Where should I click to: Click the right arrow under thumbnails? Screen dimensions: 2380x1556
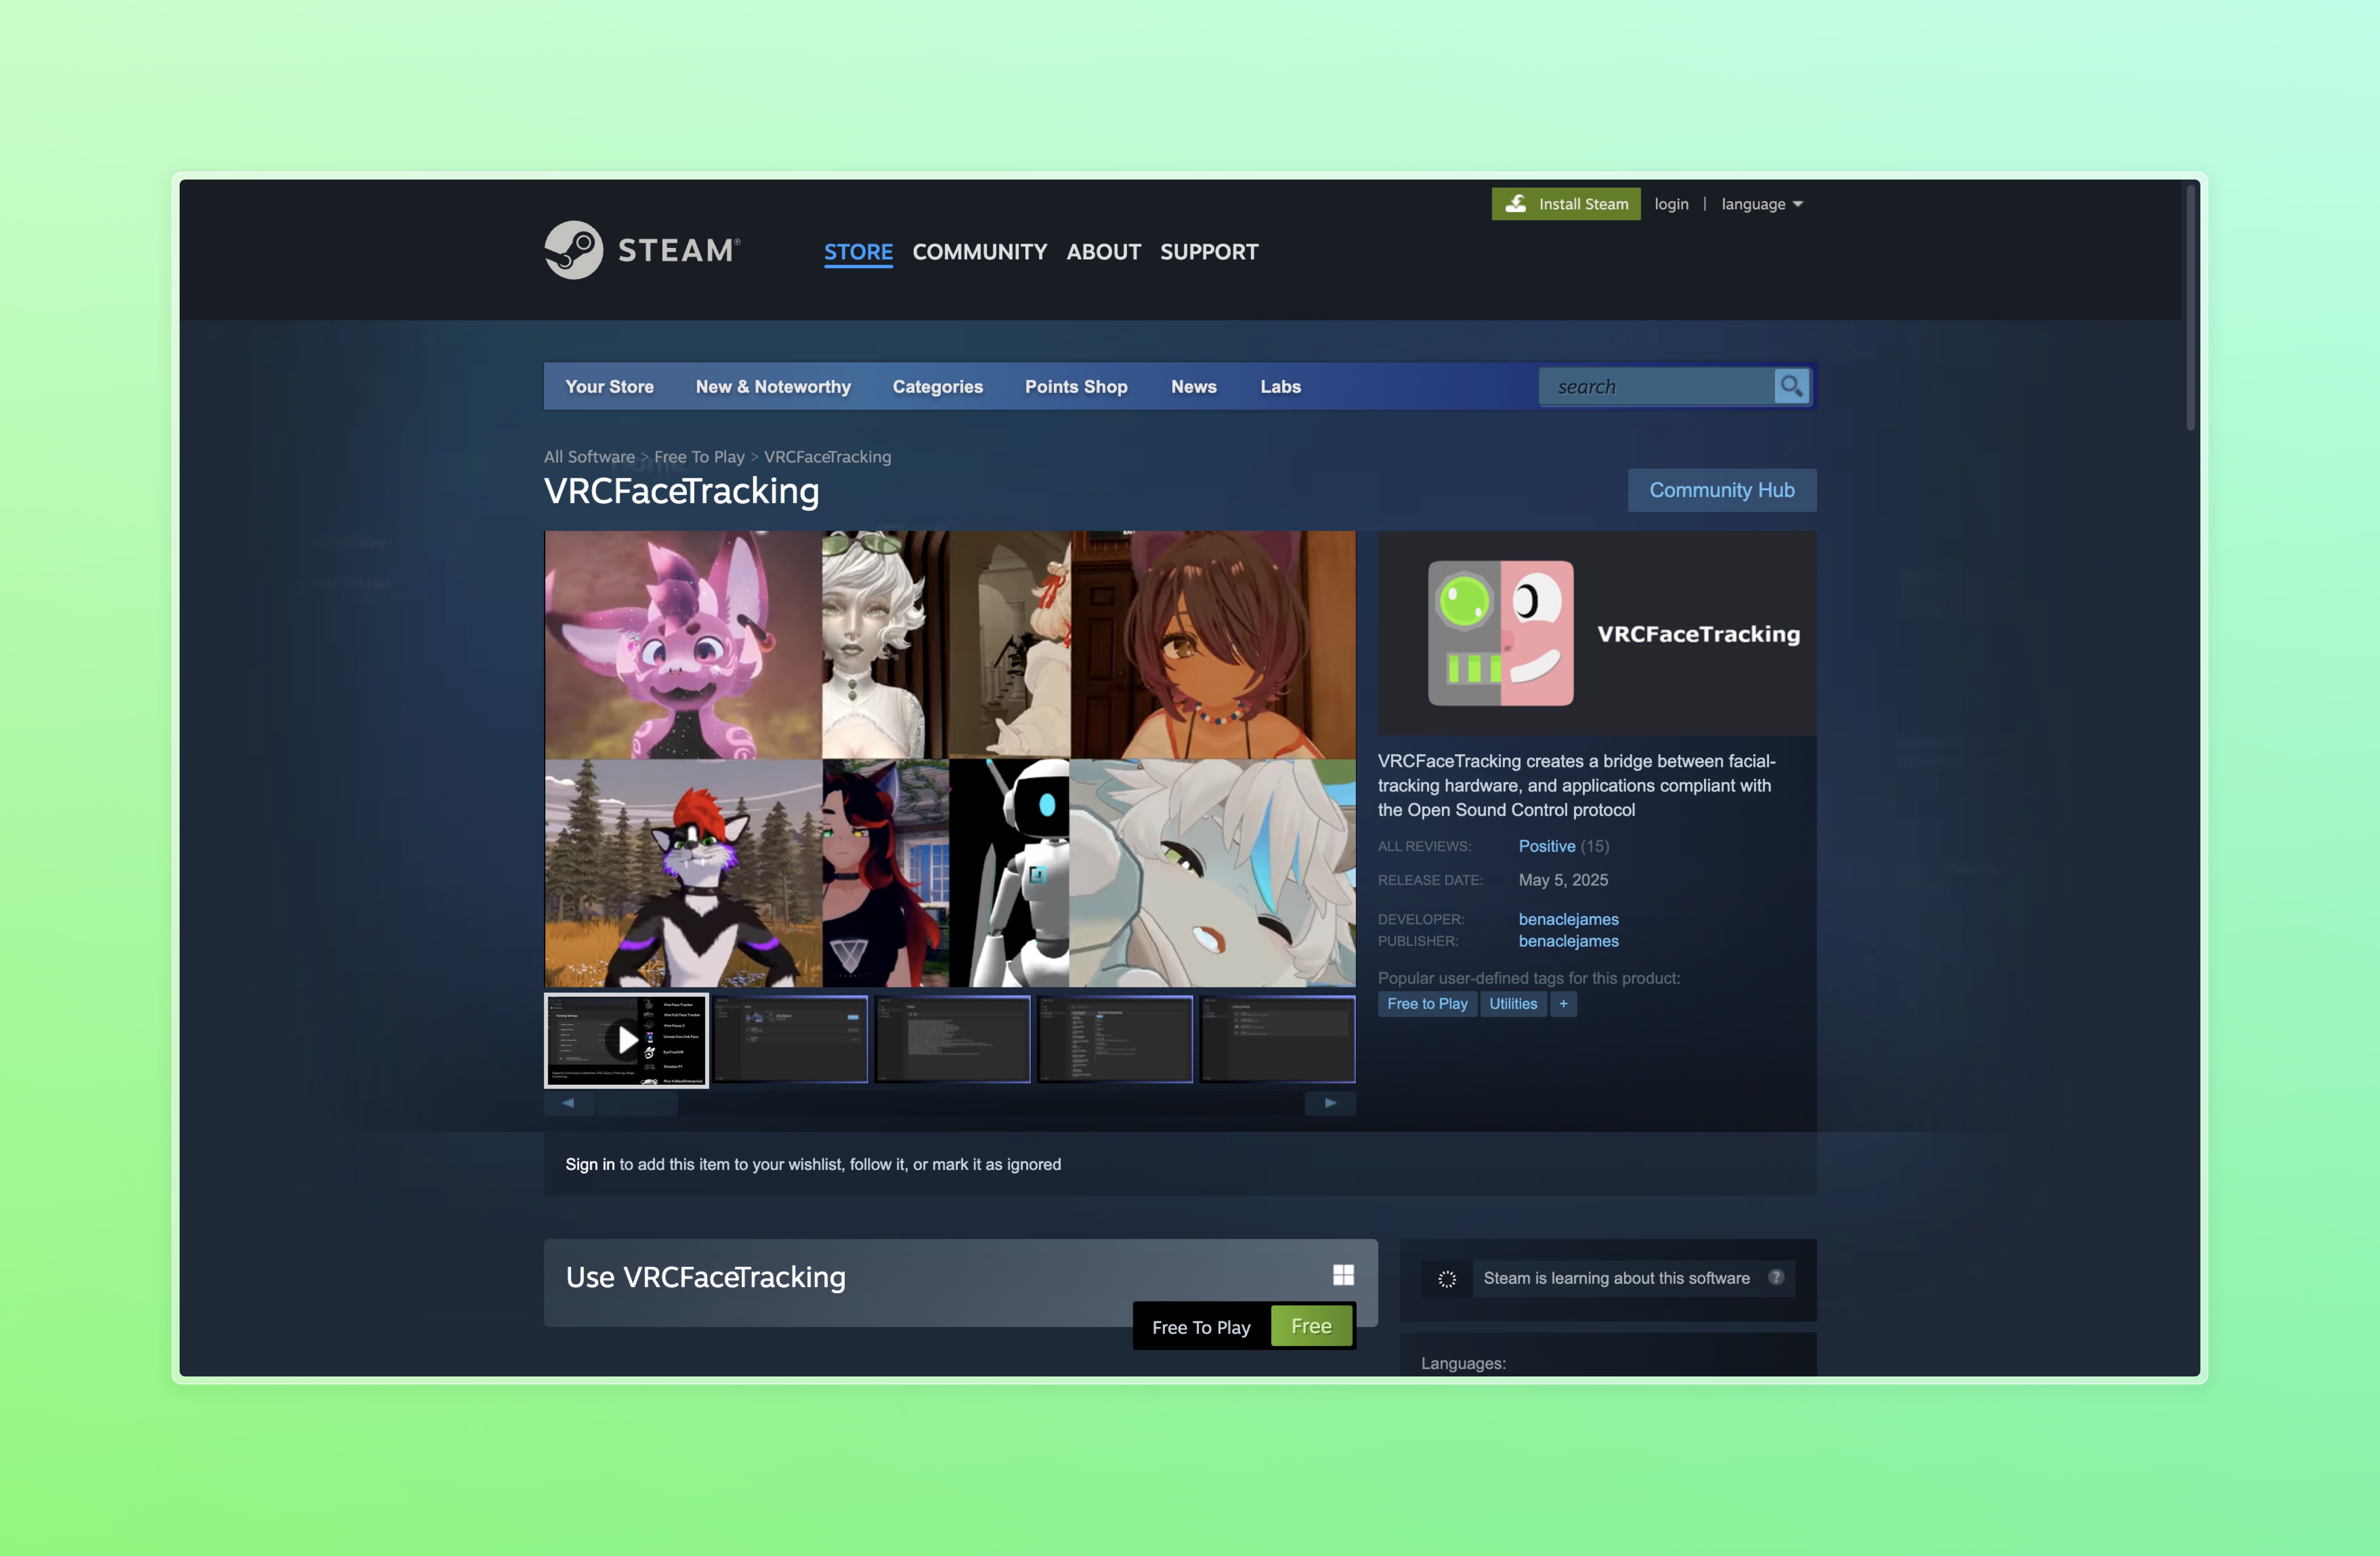point(1330,1103)
